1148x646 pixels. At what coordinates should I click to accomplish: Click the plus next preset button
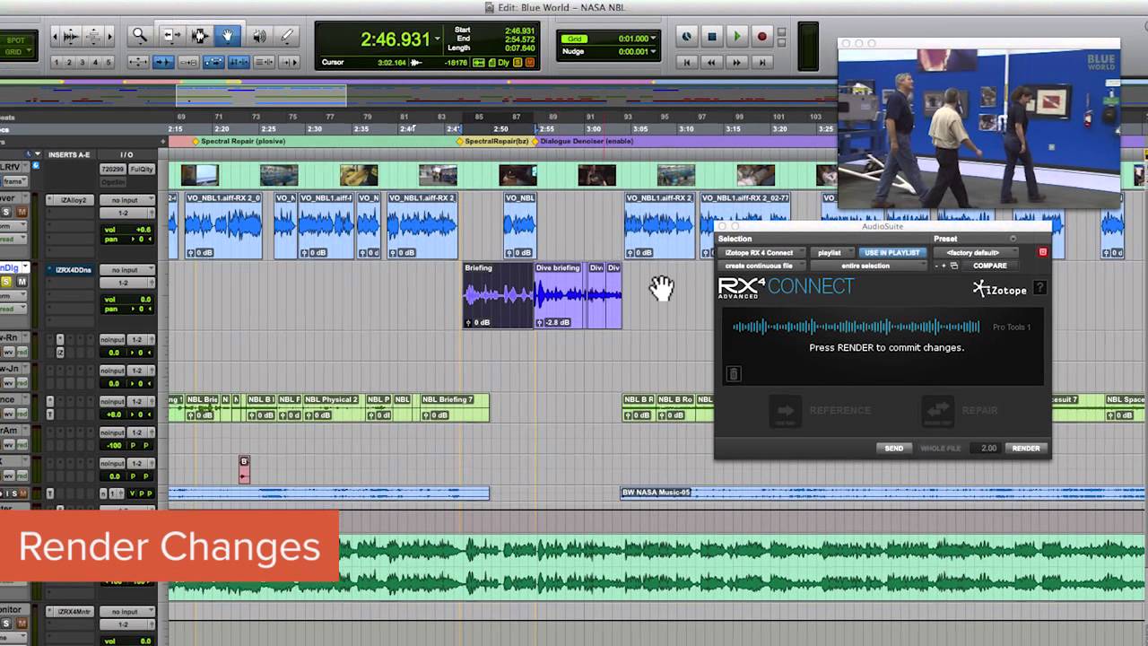pos(944,266)
